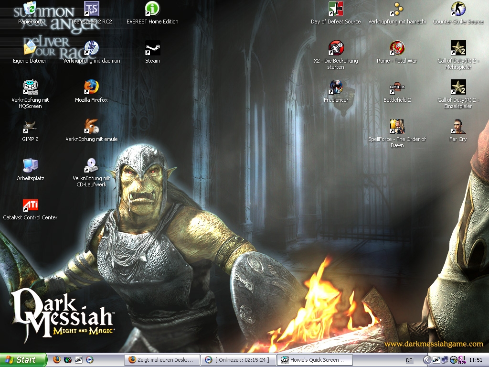Expand hidden system tray icons arrow
Viewport: 489px width, 367px height.
(x=427, y=360)
